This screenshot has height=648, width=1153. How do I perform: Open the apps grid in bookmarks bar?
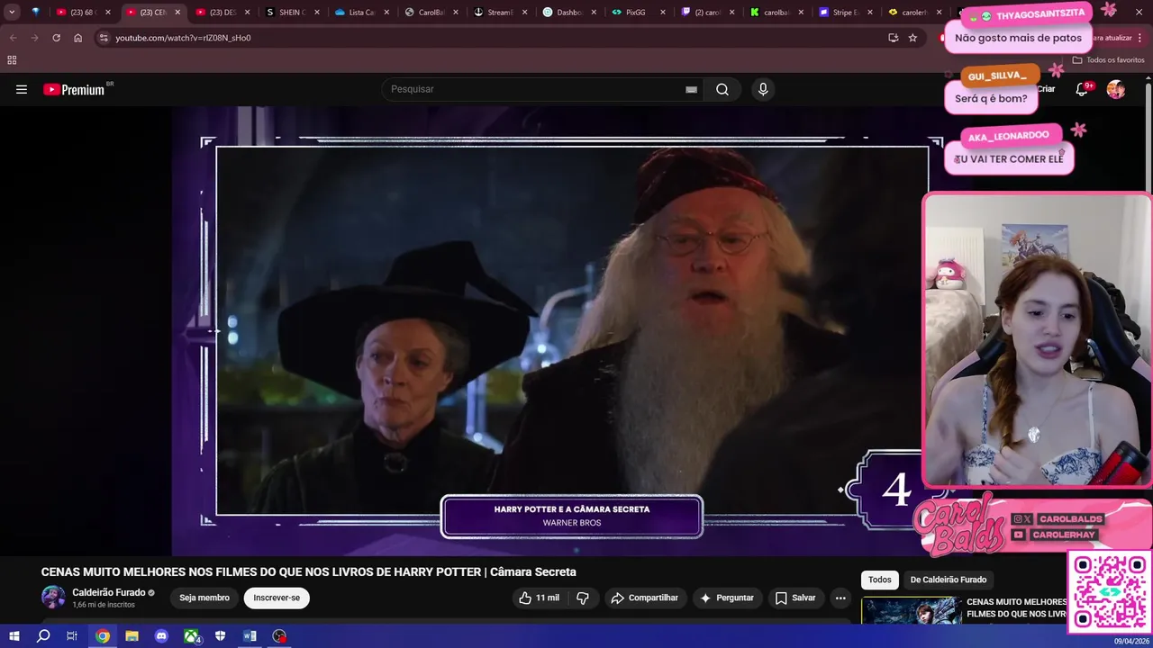pos(12,60)
